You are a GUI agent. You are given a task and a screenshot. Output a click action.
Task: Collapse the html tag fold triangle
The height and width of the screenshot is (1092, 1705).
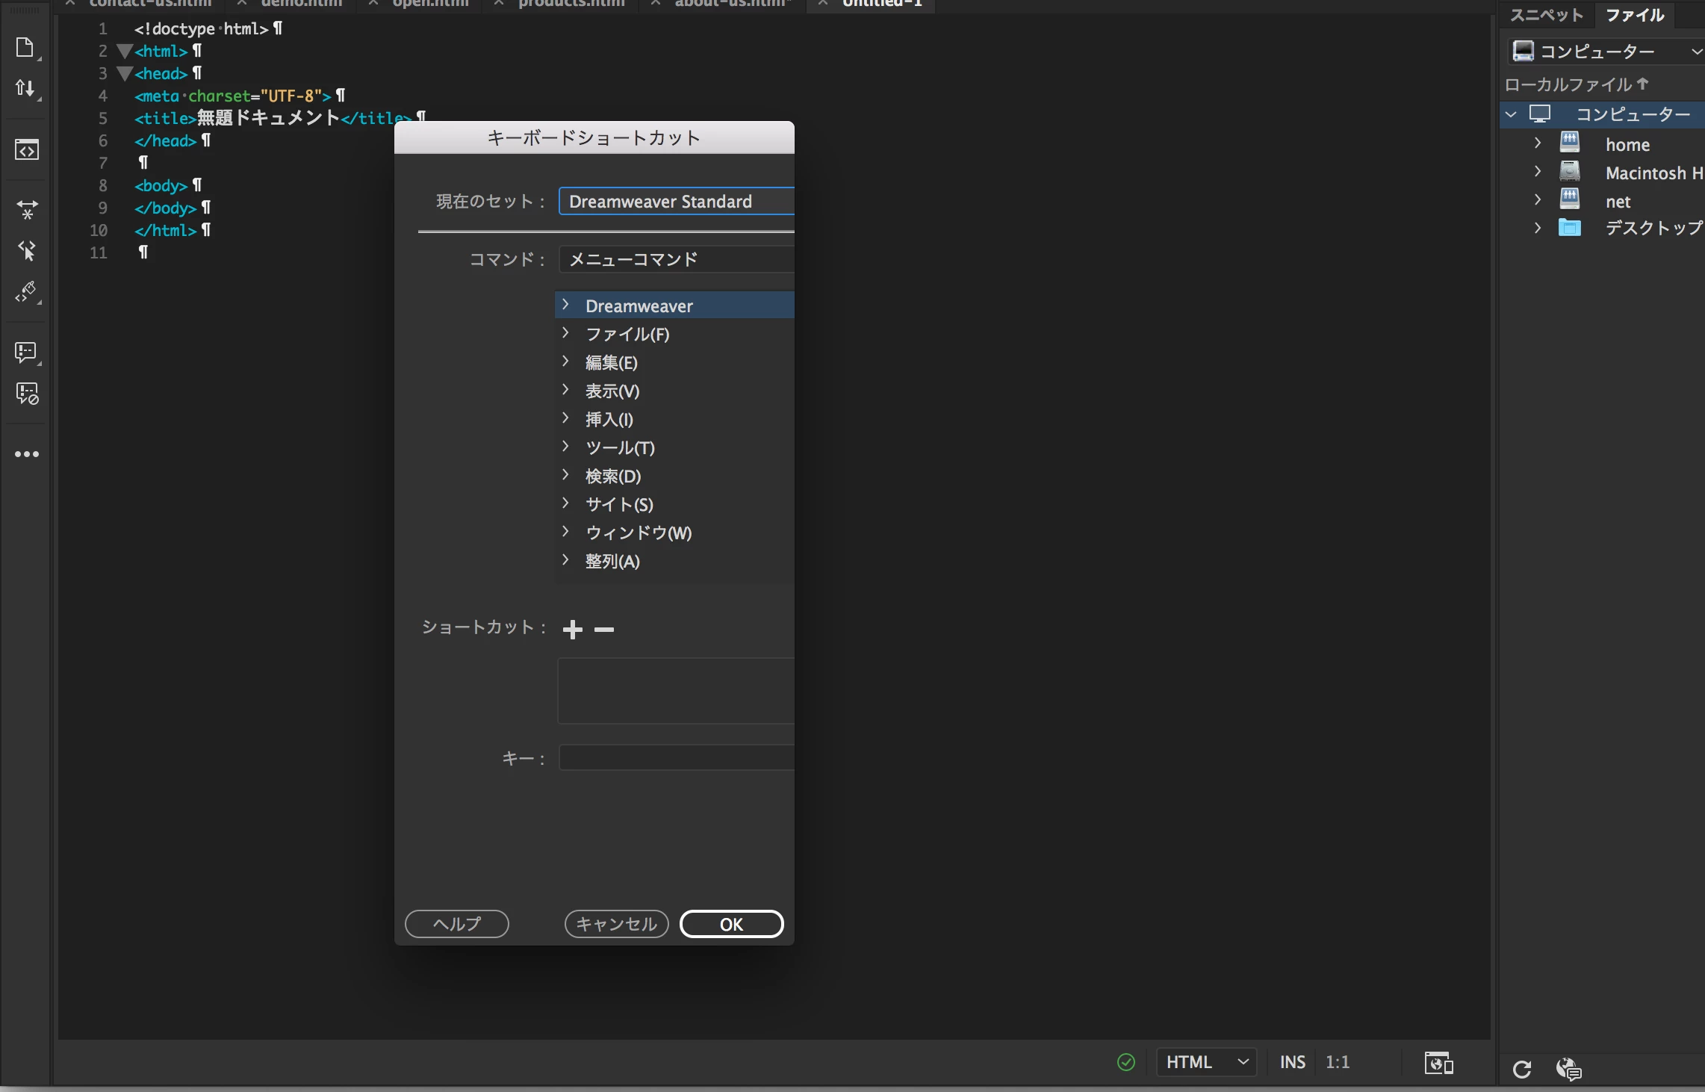[x=124, y=51]
